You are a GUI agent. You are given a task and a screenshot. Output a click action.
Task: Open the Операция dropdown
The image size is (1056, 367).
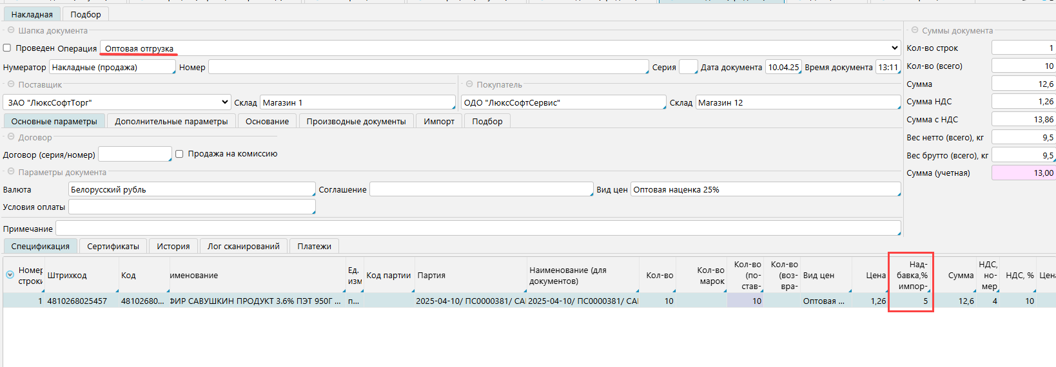[894, 48]
